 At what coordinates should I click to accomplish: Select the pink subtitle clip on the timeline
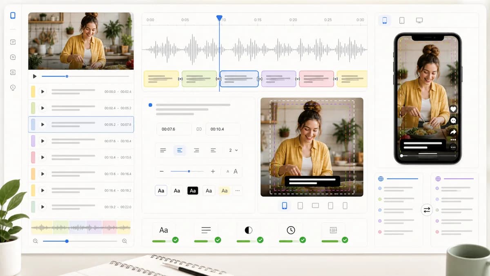[x=316, y=79]
